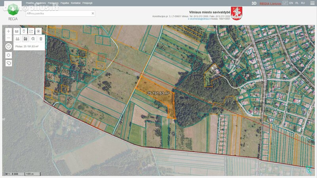The height and width of the screenshot is (178, 317).
Task: Open the share map link tool
Action: pos(31,31)
